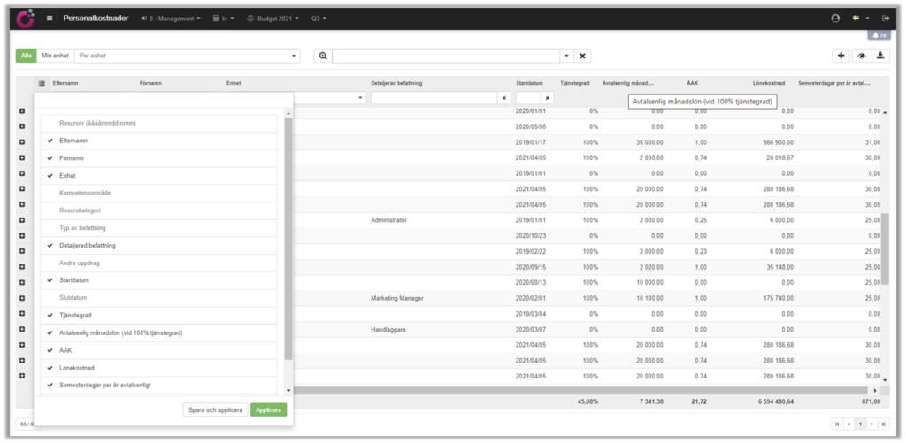Sort by Lönekostnad column header
Image resolution: width=906 pixels, height=443 pixels.
click(x=769, y=84)
